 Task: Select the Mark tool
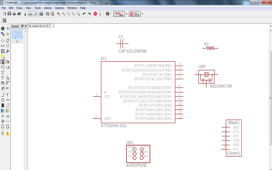pos(7,34)
